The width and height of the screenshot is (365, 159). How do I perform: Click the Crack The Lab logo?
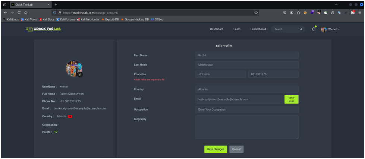coord(43,29)
